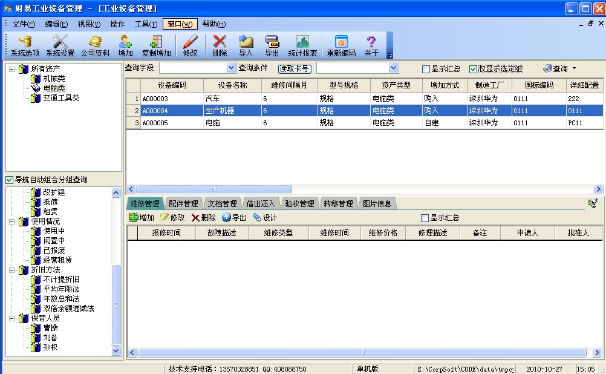The image size is (606, 374).
Task: Click the 查询 search button
Action: 555,69
